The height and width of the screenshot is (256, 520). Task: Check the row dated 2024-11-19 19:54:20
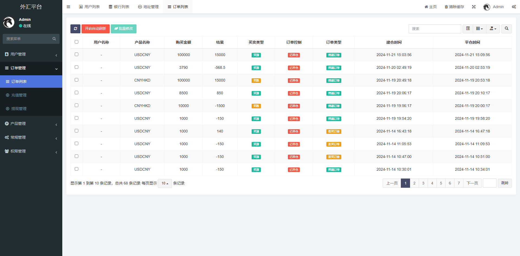(76, 118)
